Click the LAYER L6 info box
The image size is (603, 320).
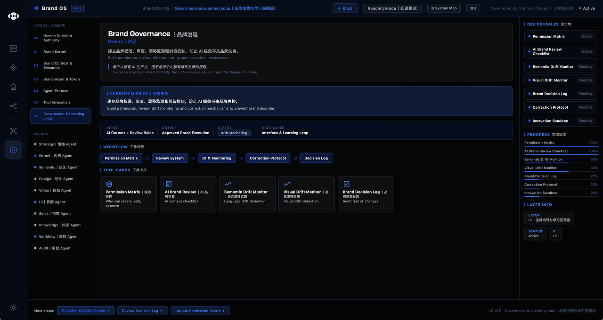pos(549,217)
